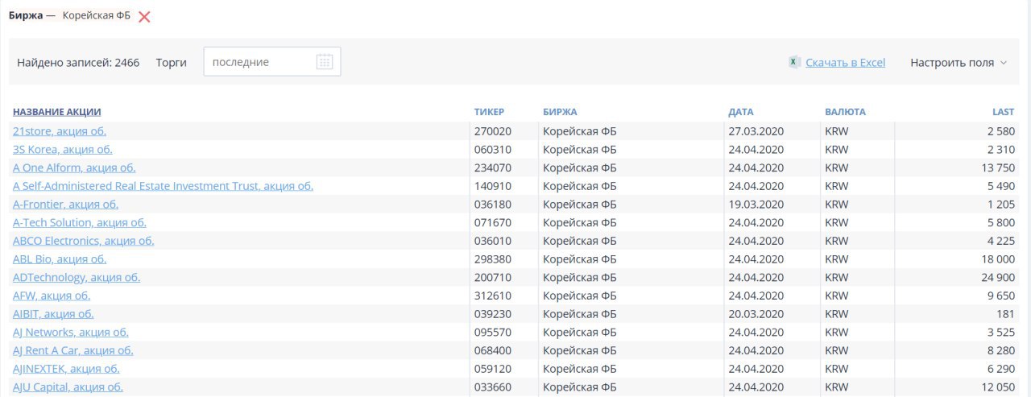Image resolution: width=1031 pixels, height=397 pixels.
Task: Select date cell 20.03.2020
Action: click(756, 314)
